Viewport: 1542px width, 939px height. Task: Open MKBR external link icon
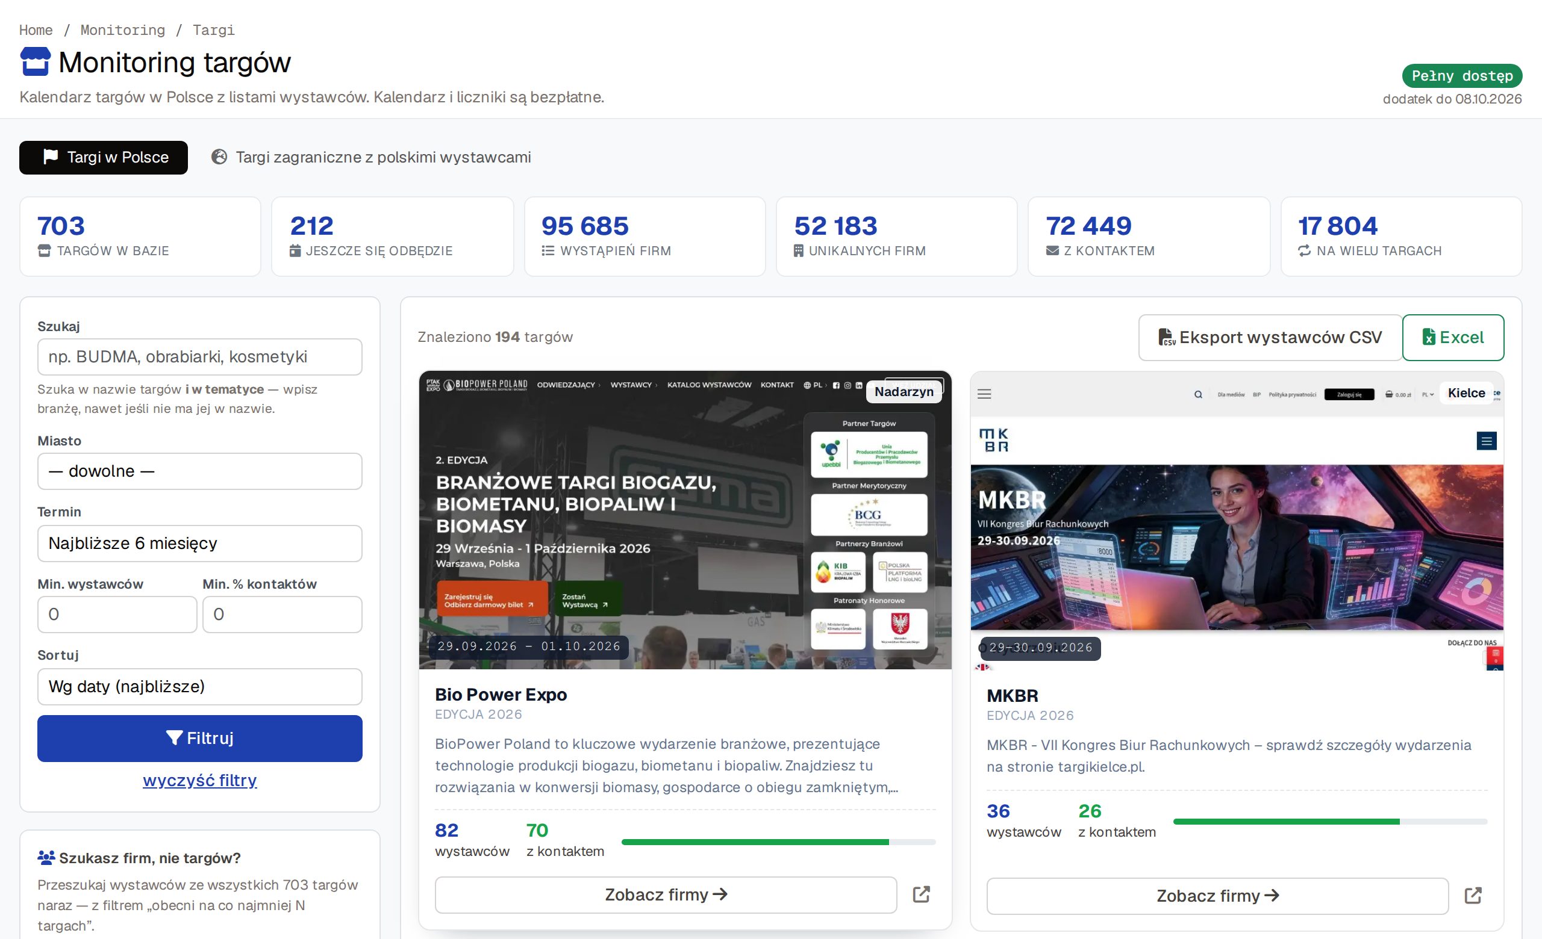coord(1473,896)
